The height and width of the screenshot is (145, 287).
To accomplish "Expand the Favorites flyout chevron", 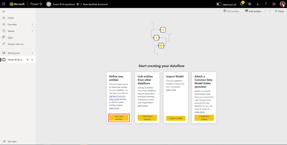I will click(32, 24).
